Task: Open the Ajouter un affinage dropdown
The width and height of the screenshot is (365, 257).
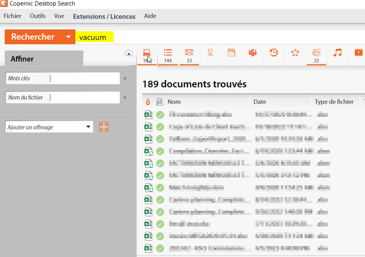Action: point(49,127)
